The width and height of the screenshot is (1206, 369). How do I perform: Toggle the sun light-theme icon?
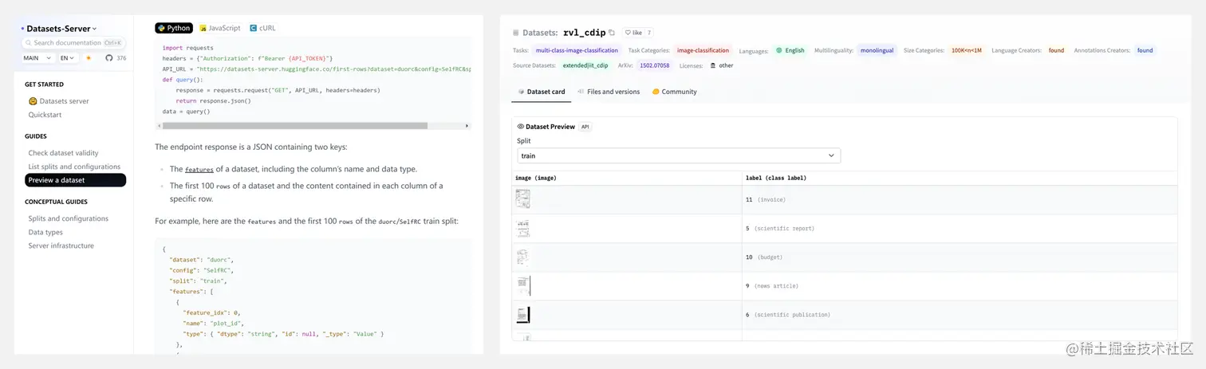tap(89, 58)
